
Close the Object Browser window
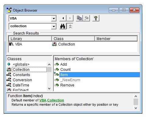[134, 10]
